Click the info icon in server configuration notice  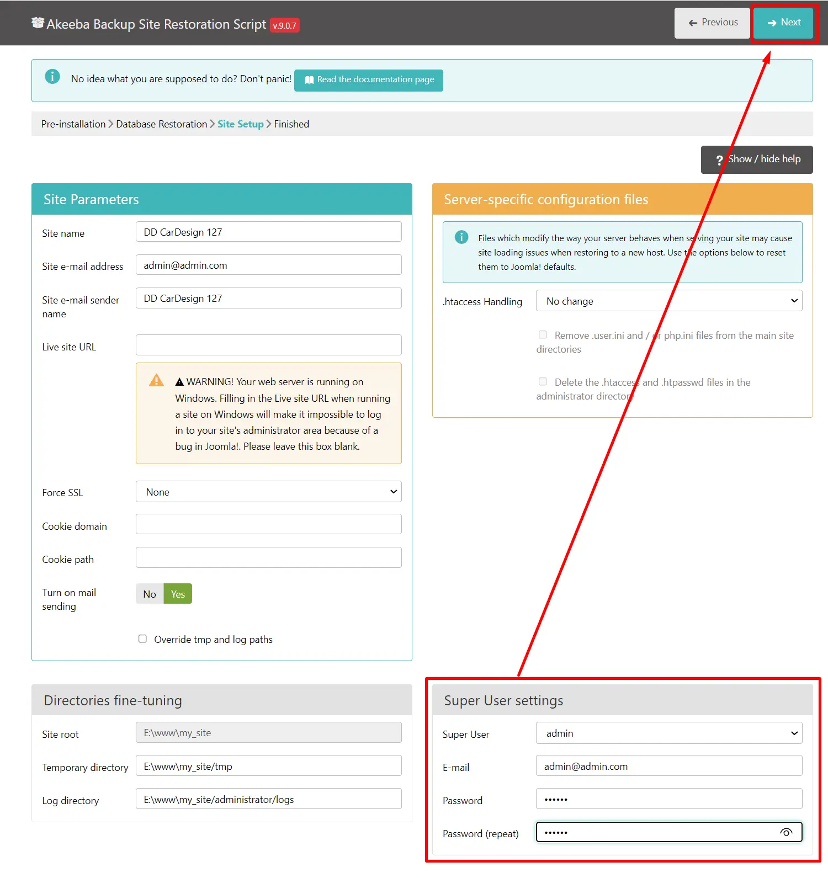[461, 237]
